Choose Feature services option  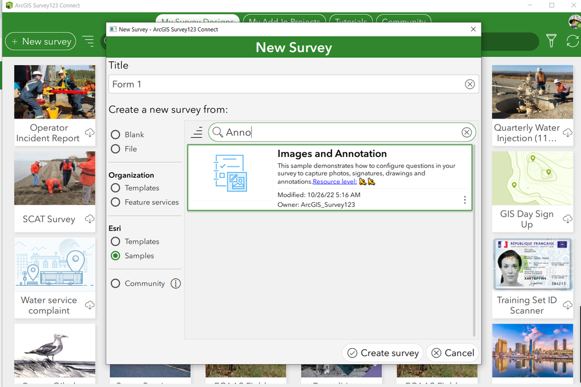click(x=115, y=202)
